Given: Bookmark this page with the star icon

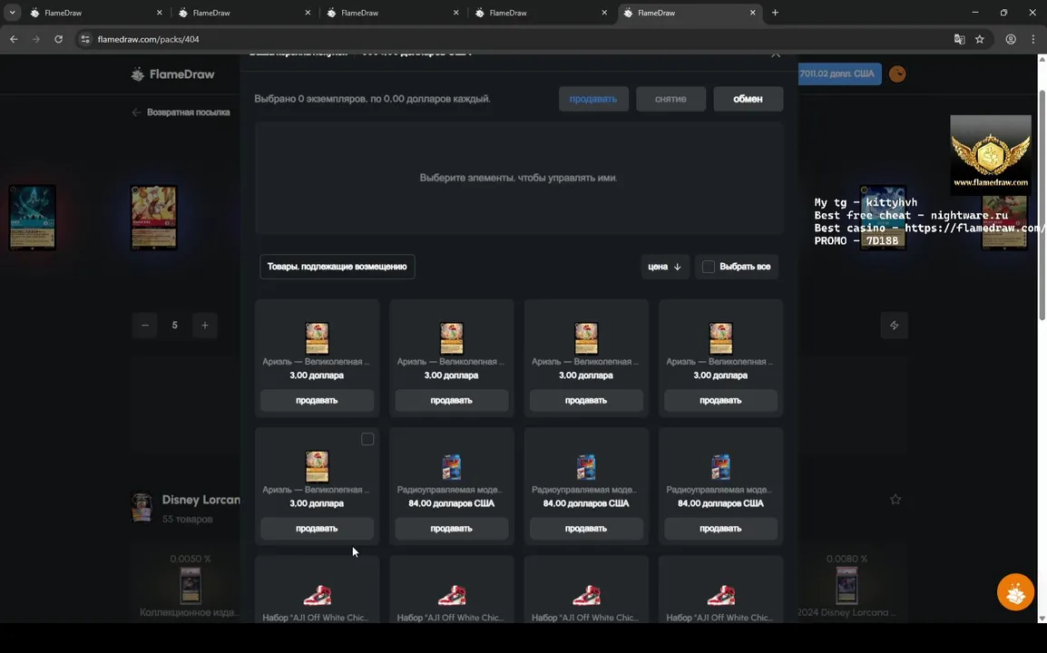Looking at the screenshot, I should (980, 39).
